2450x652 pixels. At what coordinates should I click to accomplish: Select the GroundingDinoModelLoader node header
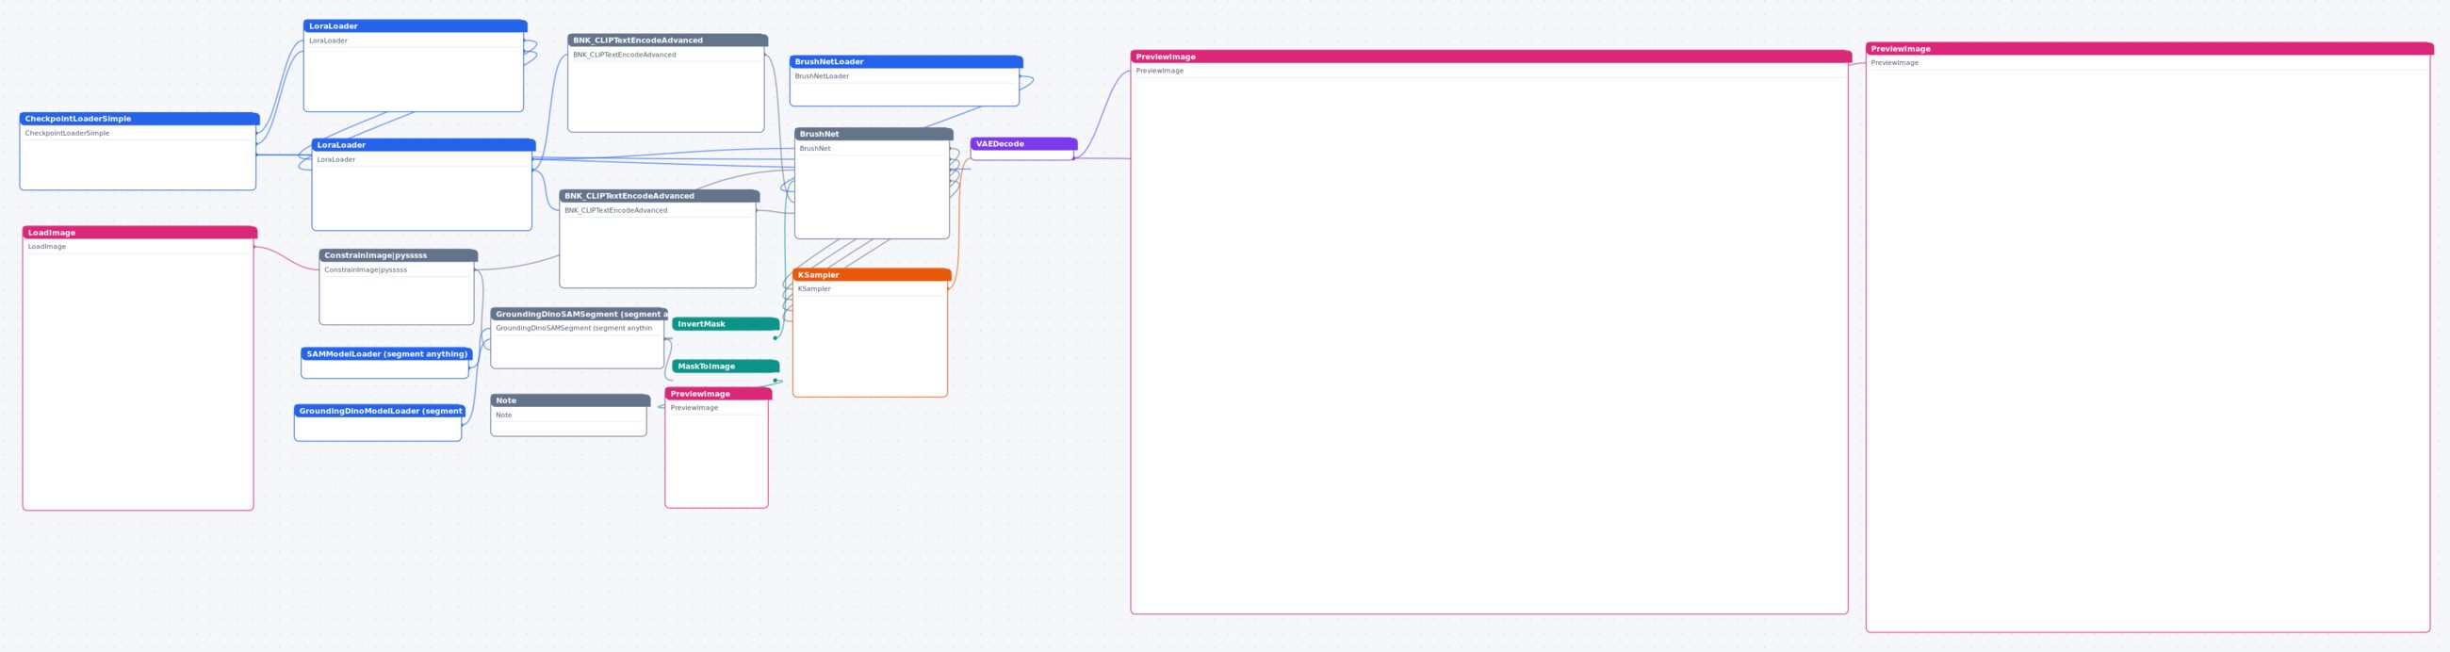click(380, 411)
